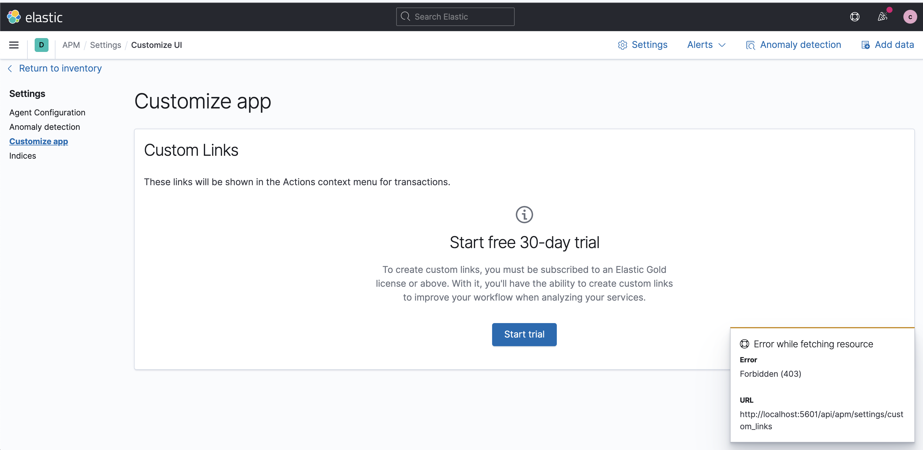923x450 pixels.
Task: Open the help lifebuoy icon in header
Action: (x=855, y=17)
